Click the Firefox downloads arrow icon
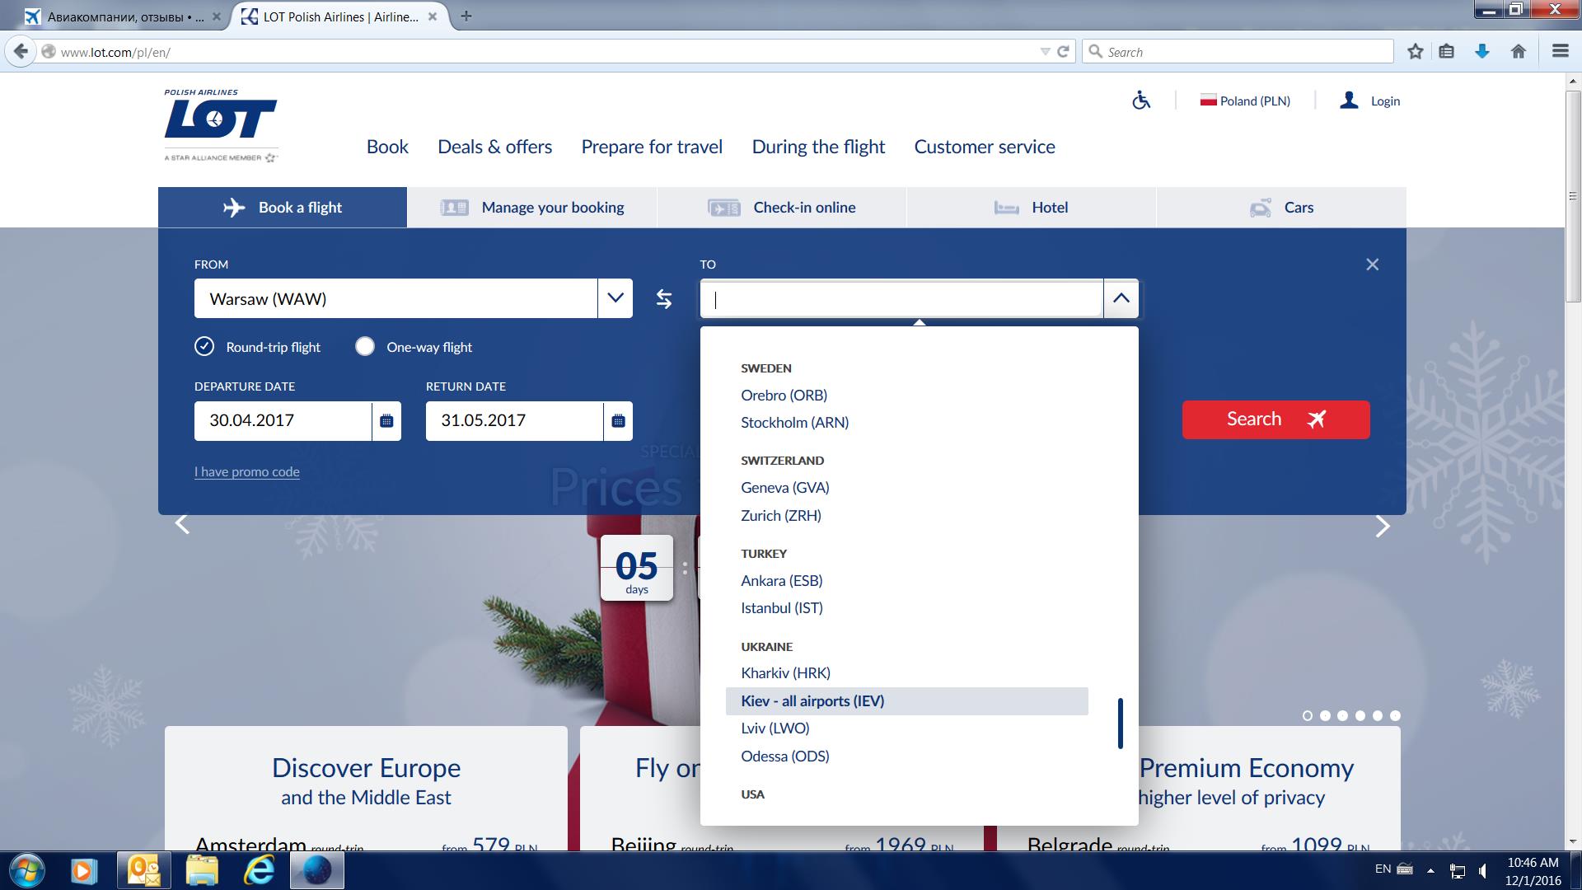1582x890 pixels. tap(1482, 52)
